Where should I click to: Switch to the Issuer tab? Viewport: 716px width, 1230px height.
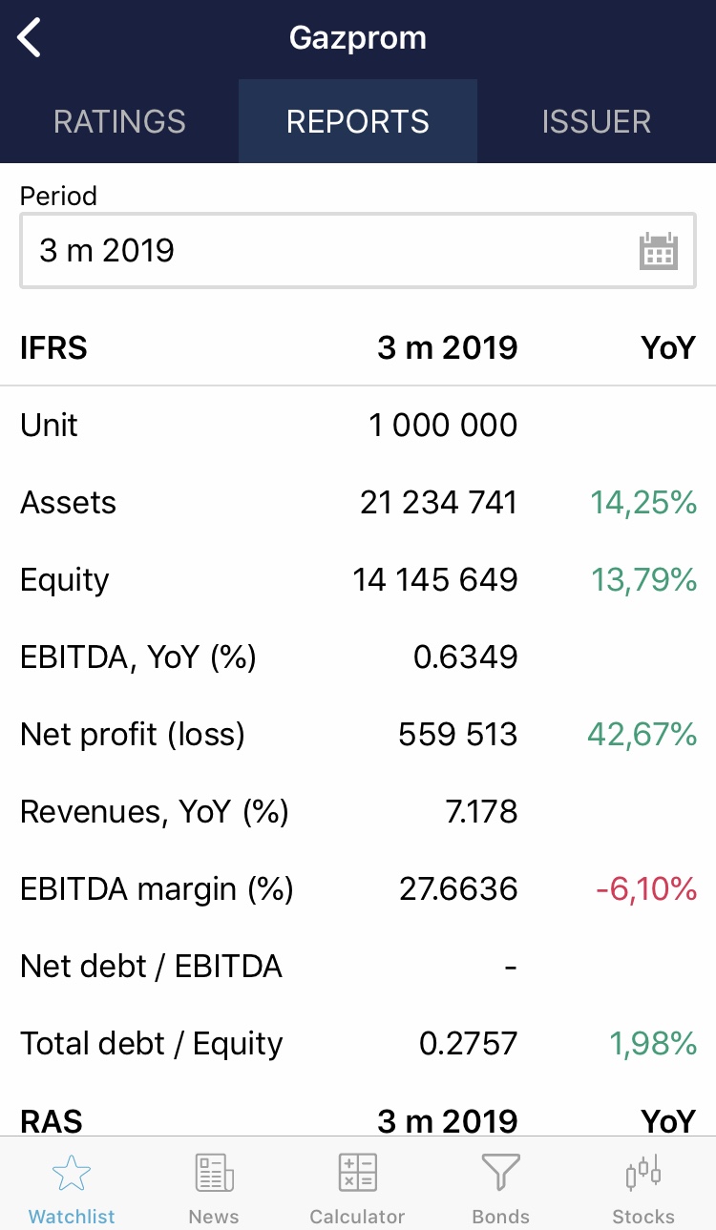click(x=597, y=121)
